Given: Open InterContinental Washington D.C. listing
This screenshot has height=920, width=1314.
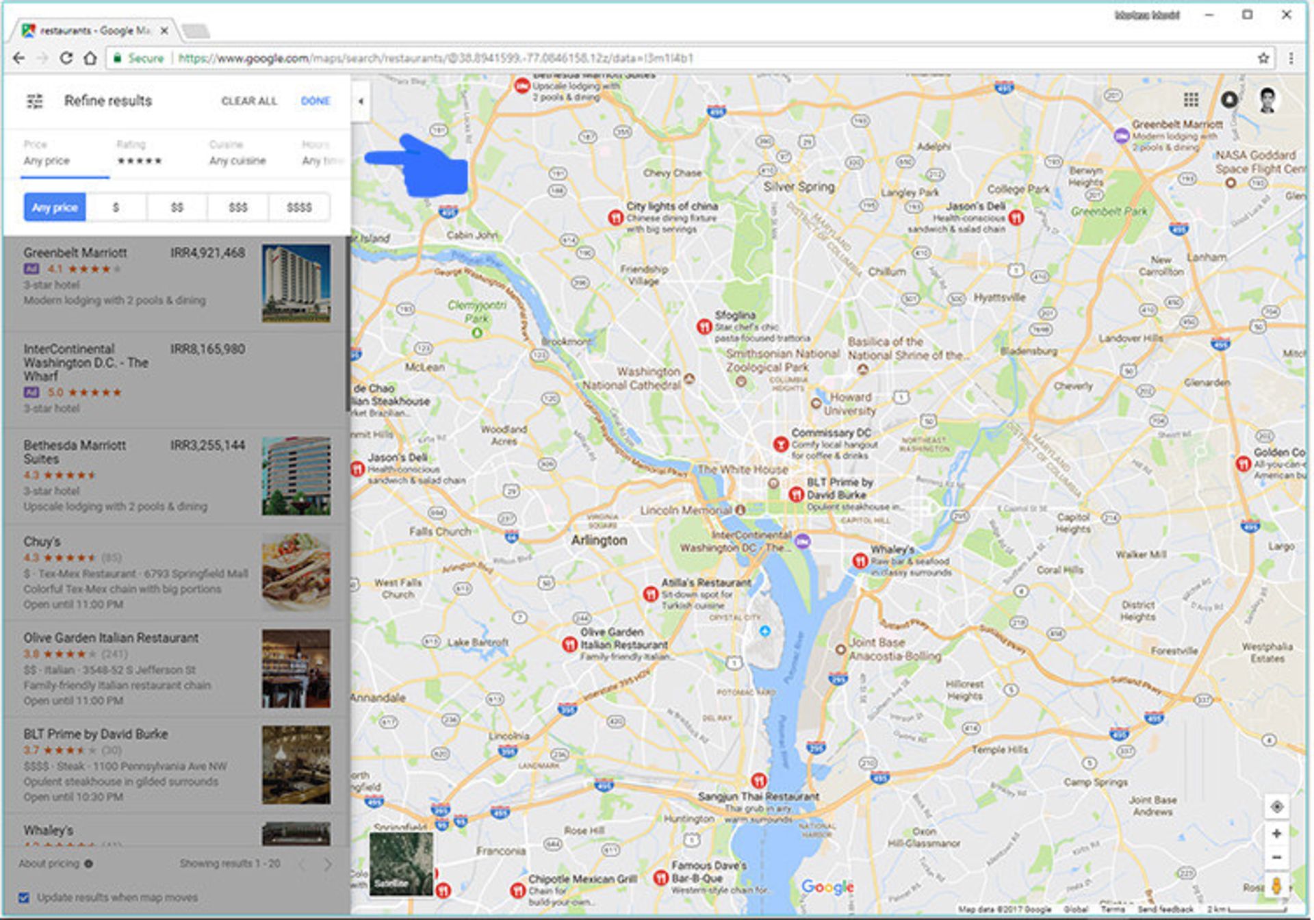Looking at the screenshot, I should [175, 381].
